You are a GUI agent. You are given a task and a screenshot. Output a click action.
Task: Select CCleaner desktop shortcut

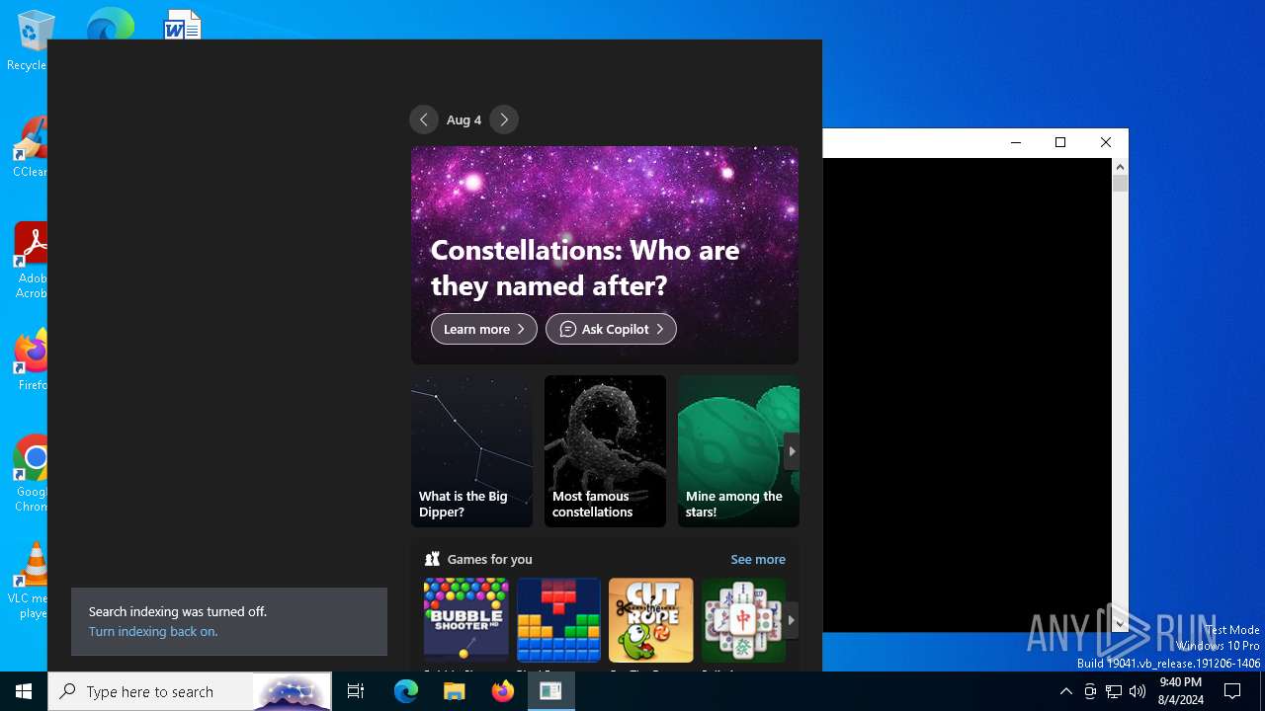[30, 147]
